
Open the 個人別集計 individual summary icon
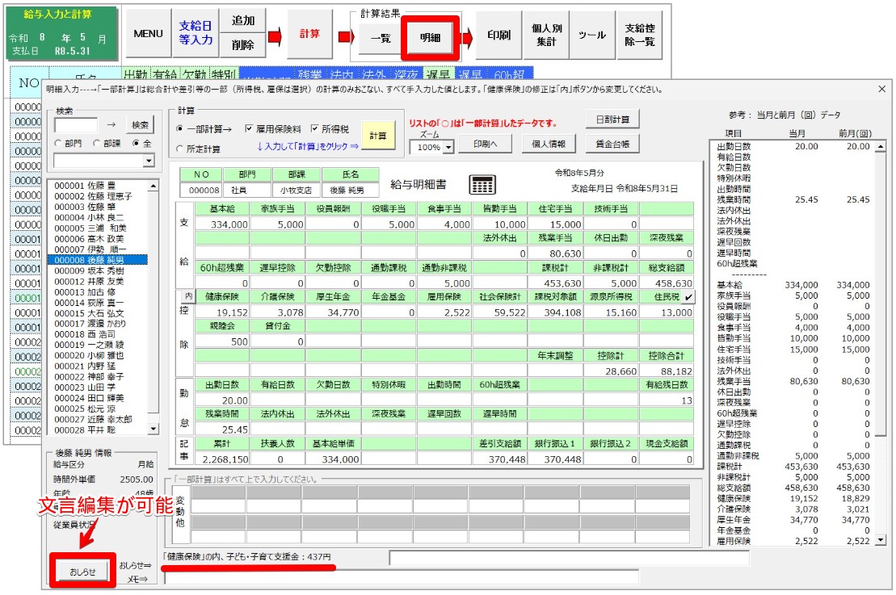tap(547, 35)
